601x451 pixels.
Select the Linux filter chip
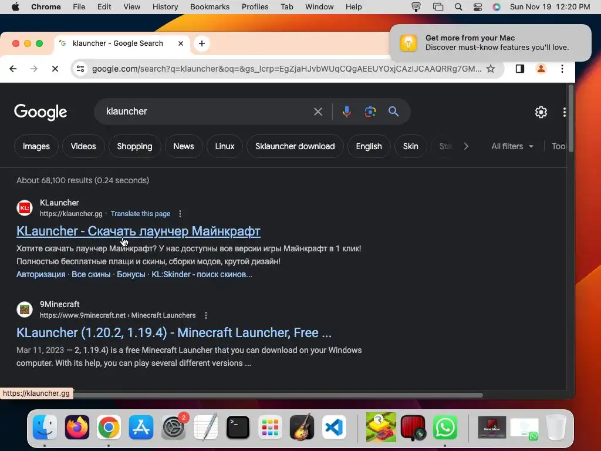[225, 146]
